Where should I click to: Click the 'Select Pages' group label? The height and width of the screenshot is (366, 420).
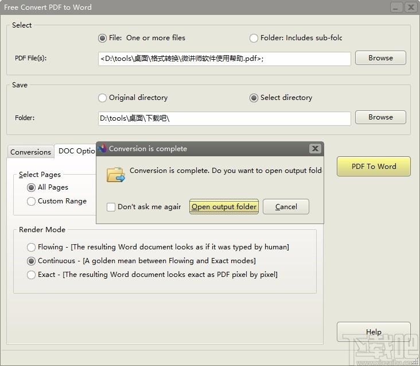(40, 175)
